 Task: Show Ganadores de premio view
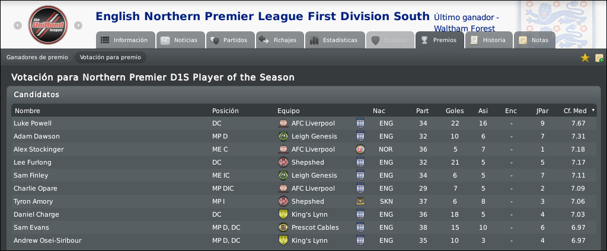[x=37, y=57]
